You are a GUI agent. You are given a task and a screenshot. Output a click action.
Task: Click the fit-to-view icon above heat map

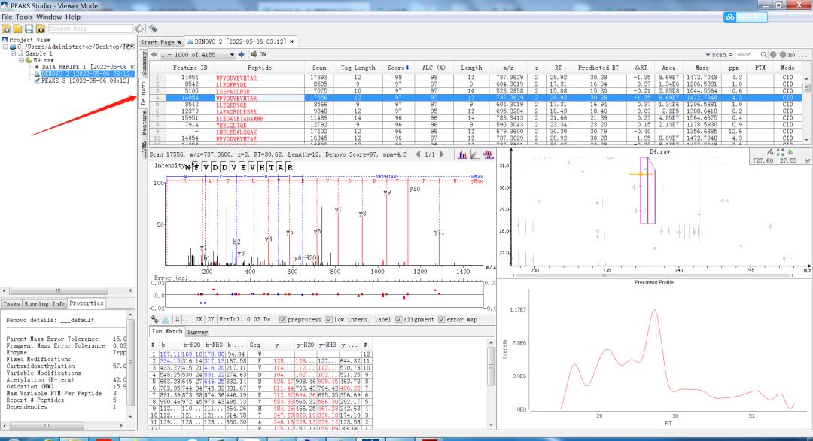[780, 151]
